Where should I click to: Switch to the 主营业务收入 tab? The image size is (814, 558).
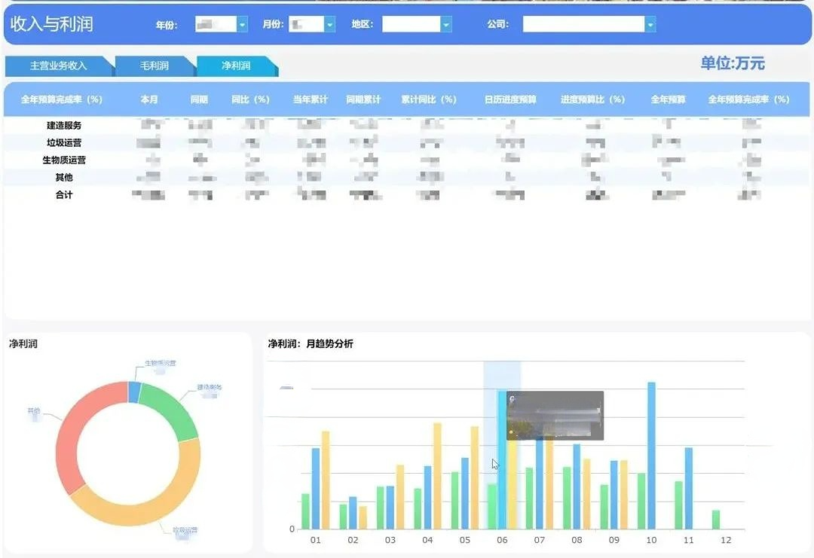(59, 66)
